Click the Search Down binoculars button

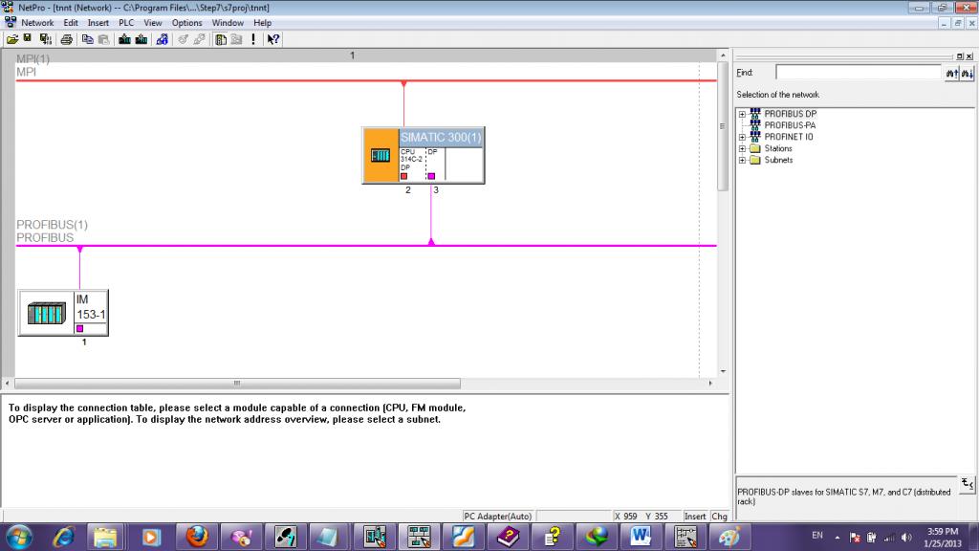[x=968, y=73]
